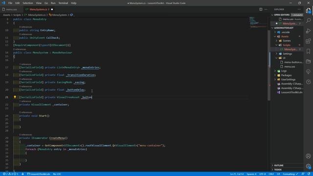
Task: Open the Selection menu
Action: 28,3
